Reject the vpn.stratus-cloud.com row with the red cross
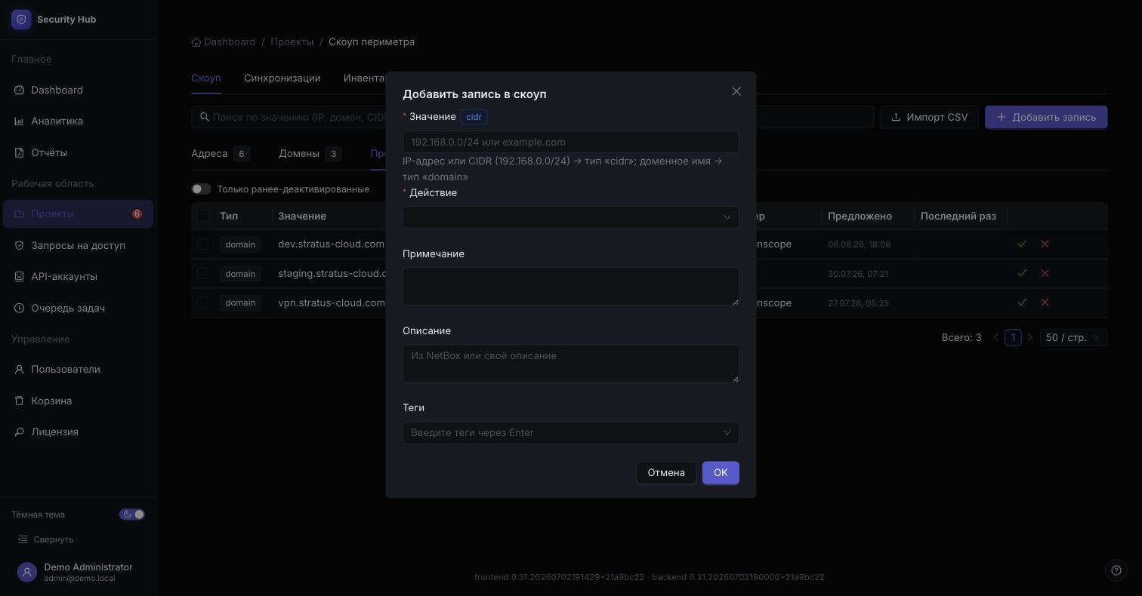 click(x=1045, y=303)
